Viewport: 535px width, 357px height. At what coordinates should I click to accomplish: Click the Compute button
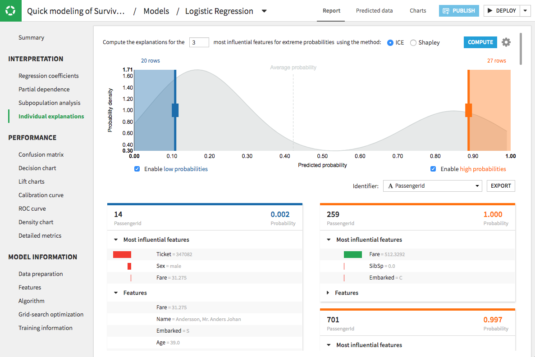(x=480, y=42)
